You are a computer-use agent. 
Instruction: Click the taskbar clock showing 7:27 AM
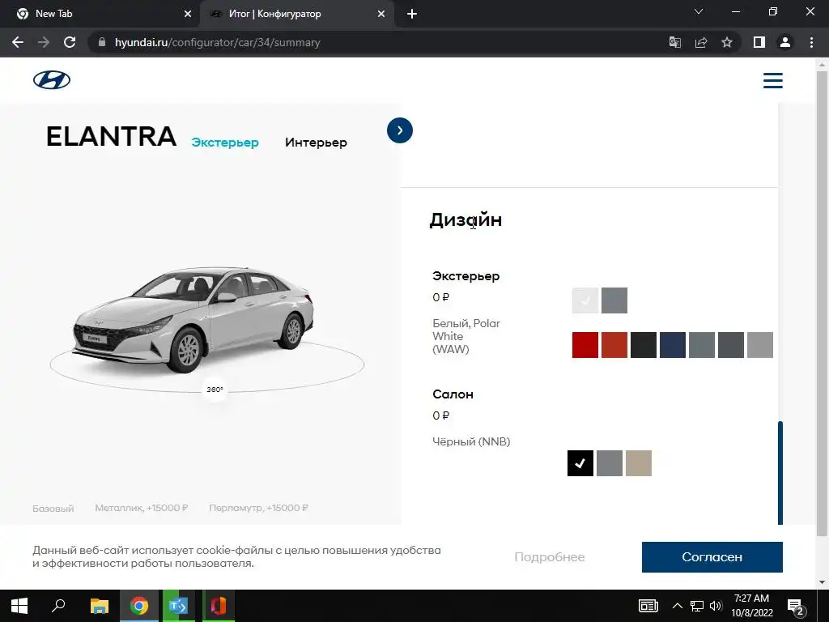tap(751, 606)
